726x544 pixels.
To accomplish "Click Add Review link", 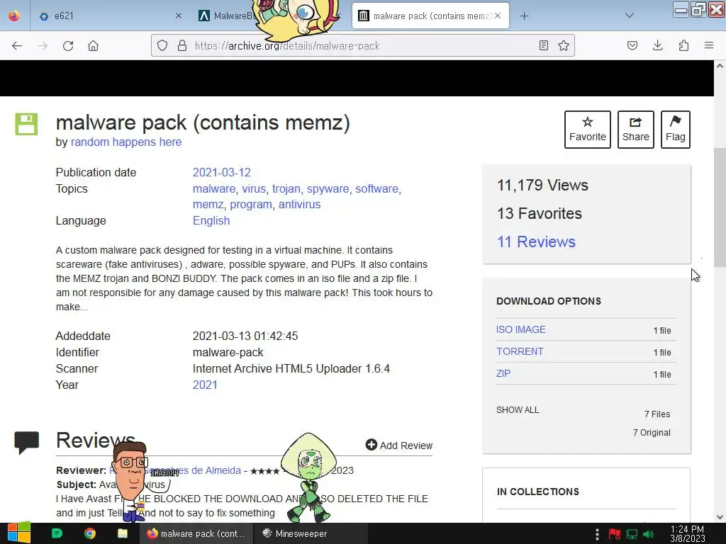I will 399,445.
